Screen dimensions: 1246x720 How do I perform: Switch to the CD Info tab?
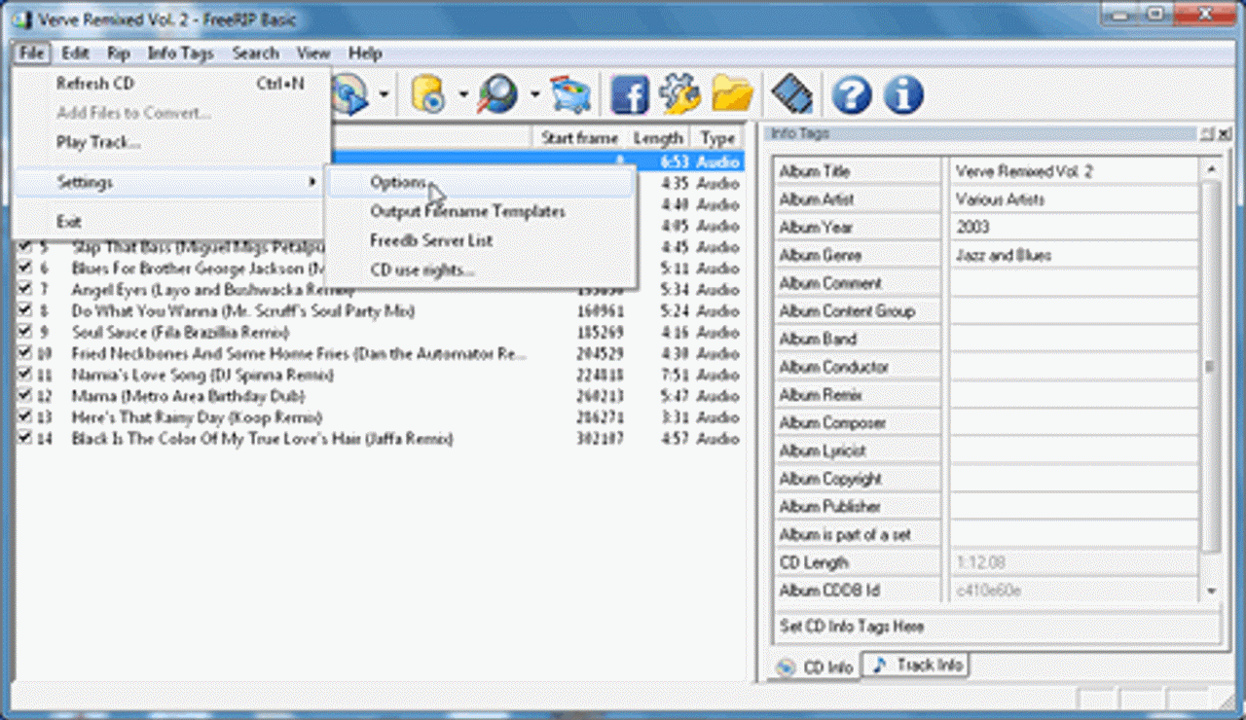(x=816, y=667)
